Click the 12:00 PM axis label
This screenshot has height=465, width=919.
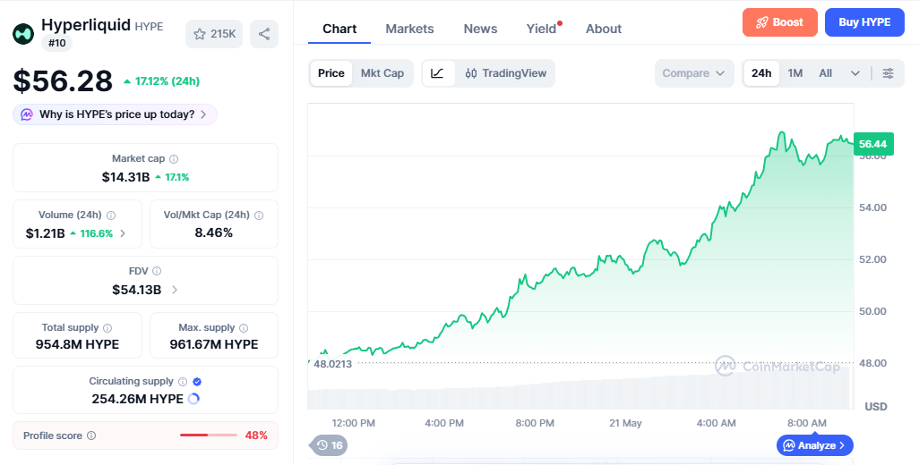pyautogui.click(x=353, y=423)
